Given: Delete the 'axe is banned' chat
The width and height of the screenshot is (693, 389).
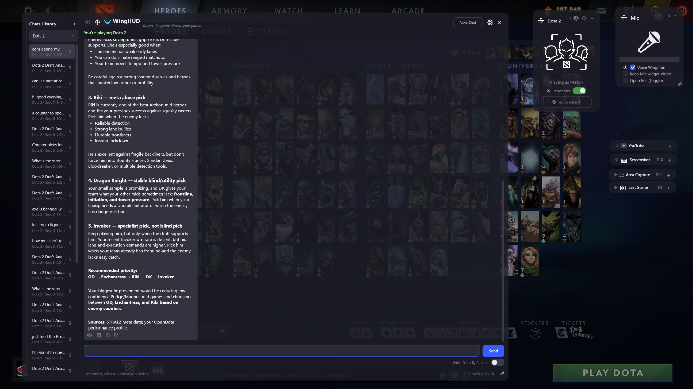Looking at the screenshot, I should pyautogui.click(x=70, y=211).
